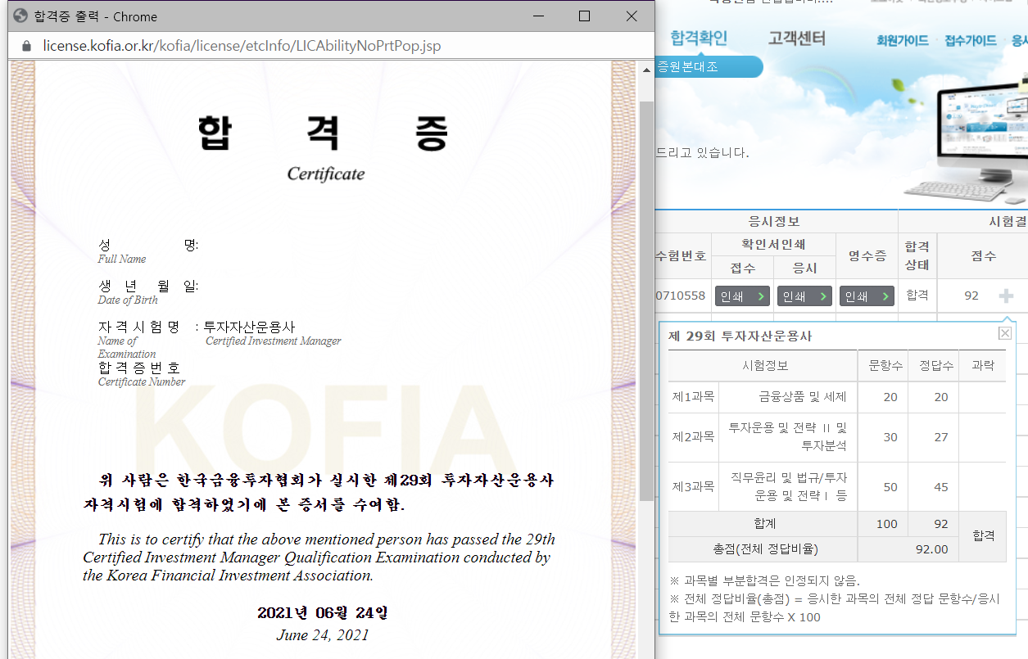Click the 응시 인쇄 button

[804, 296]
